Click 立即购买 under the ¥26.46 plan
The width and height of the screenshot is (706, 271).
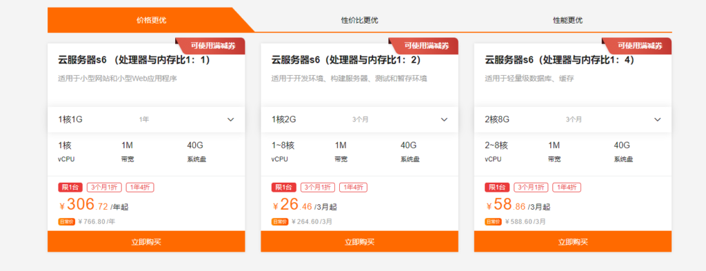(x=359, y=242)
